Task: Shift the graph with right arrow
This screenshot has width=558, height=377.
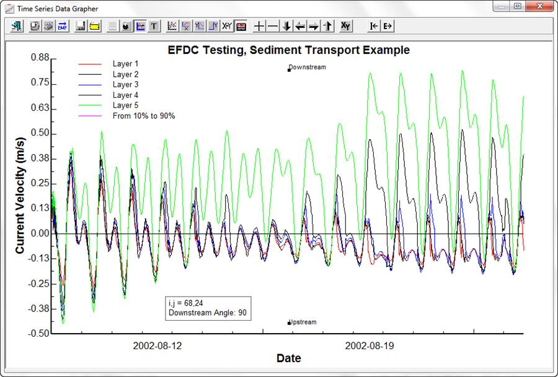Action: pos(314,26)
